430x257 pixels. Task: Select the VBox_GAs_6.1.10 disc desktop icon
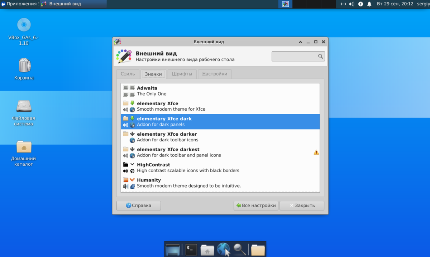24,31
